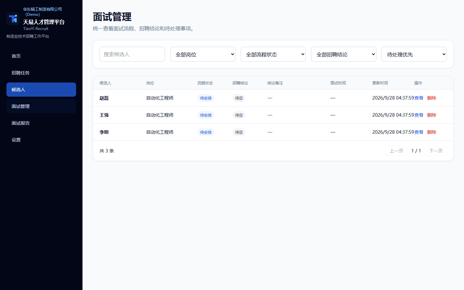The height and width of the screenshot is (290, 464).
Task: Navigate to 面试报告 page
Action: (x=41, y=123)
